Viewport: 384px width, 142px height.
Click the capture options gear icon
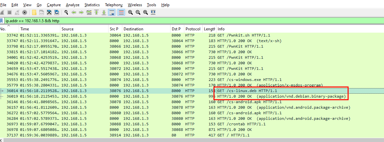[25, 12]
